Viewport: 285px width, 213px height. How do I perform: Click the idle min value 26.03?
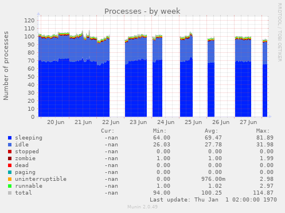pyautogui.click(x=162, y=145)
